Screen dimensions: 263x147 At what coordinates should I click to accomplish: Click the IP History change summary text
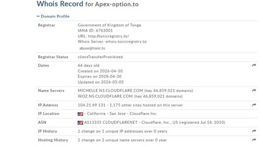pos(122,131)
